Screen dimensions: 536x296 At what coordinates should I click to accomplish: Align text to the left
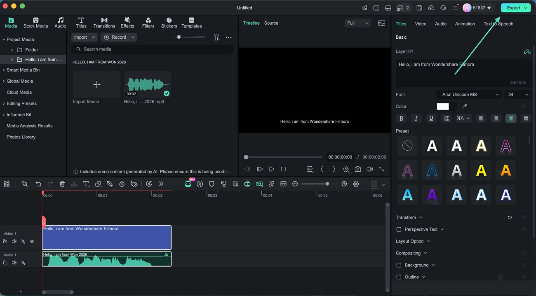tap(481, 119)
